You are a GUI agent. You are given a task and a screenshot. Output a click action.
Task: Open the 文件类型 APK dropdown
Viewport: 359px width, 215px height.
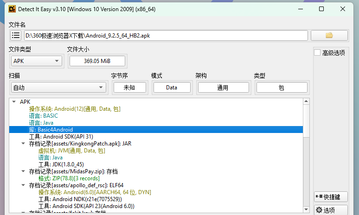(37, 61)
